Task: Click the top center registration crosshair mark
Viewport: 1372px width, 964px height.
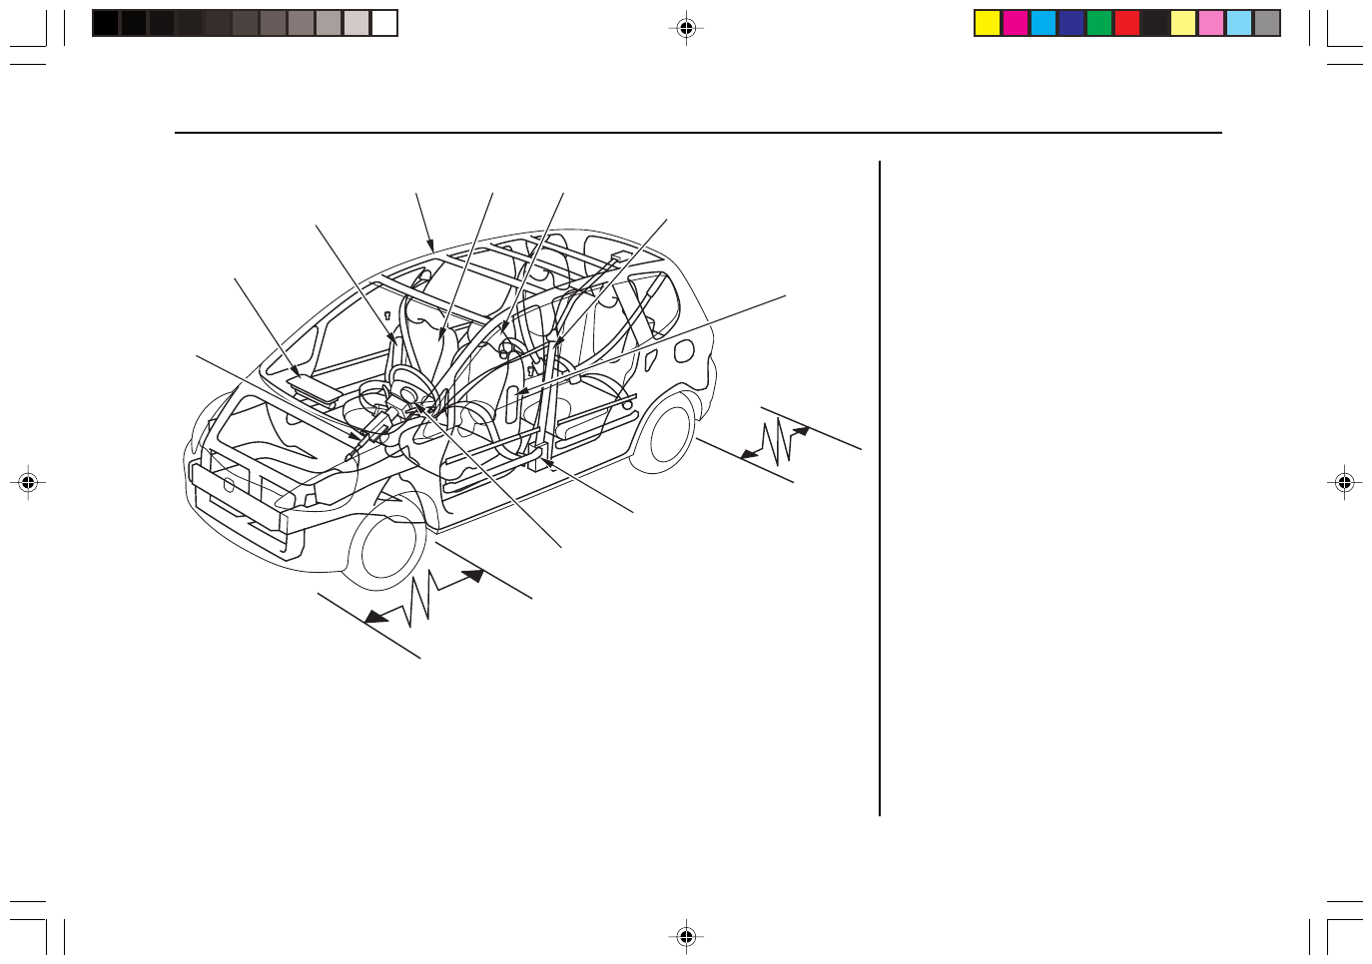Action: click(x=686, y=29)
